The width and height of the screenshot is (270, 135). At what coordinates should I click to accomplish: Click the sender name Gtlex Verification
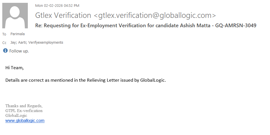(x=63, y=15)
